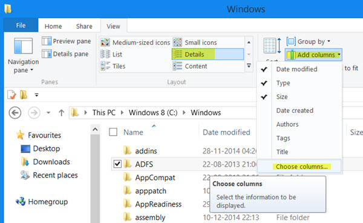This screenshot has width=363, height=223.
Task: Toggle the Preview pane
Action: tap(67, 41)
